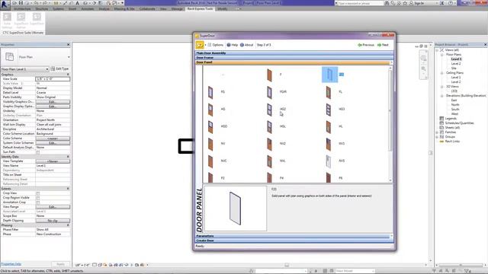Choose the HG door panel icon

pyautogui.click(x=210, y=110)
